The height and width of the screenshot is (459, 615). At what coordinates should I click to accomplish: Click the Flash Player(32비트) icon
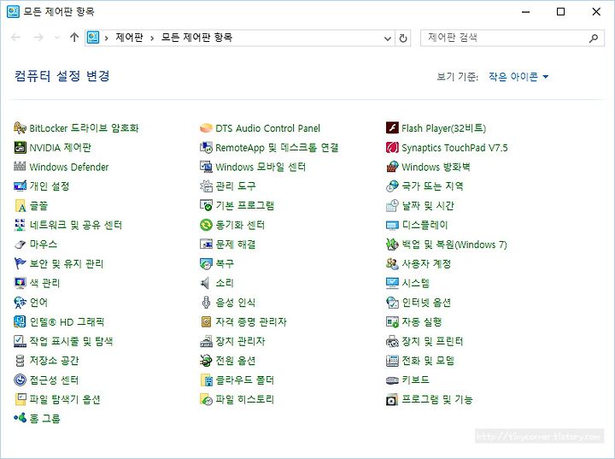(392, 128)
